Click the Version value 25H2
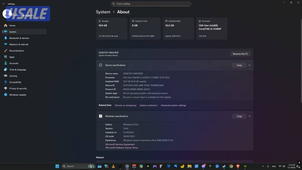The height and width of the screenshot is (170, 302). point(126,129)
